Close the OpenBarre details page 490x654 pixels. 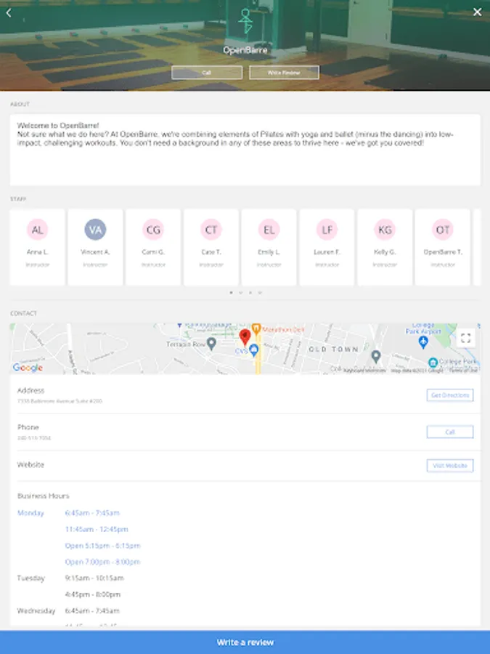pyautogui.click(x=478, y=12)
